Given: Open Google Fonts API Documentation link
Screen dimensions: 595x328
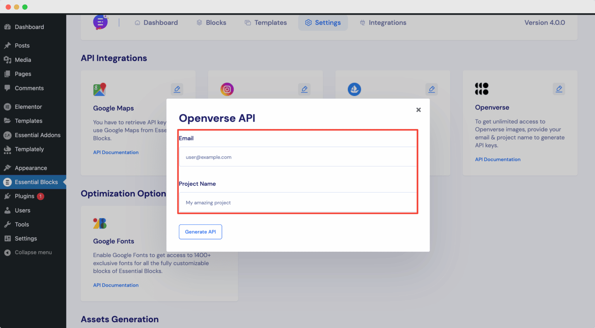Looking at the screenshot, I should coord(115,285).
